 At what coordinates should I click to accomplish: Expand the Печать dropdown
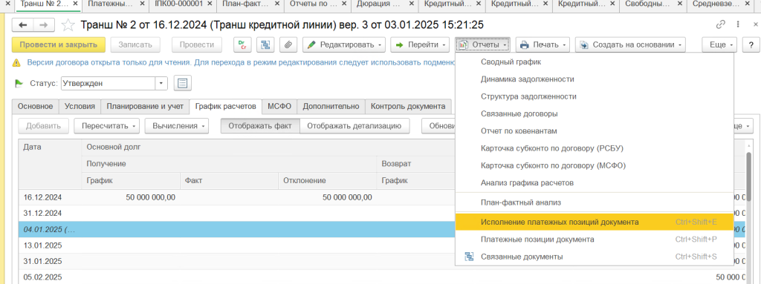[x=543, y=44]
